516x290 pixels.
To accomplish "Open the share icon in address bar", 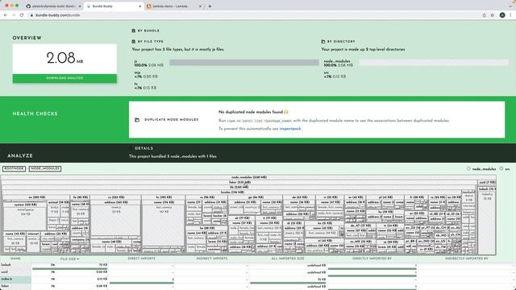I will pos(484,15).
